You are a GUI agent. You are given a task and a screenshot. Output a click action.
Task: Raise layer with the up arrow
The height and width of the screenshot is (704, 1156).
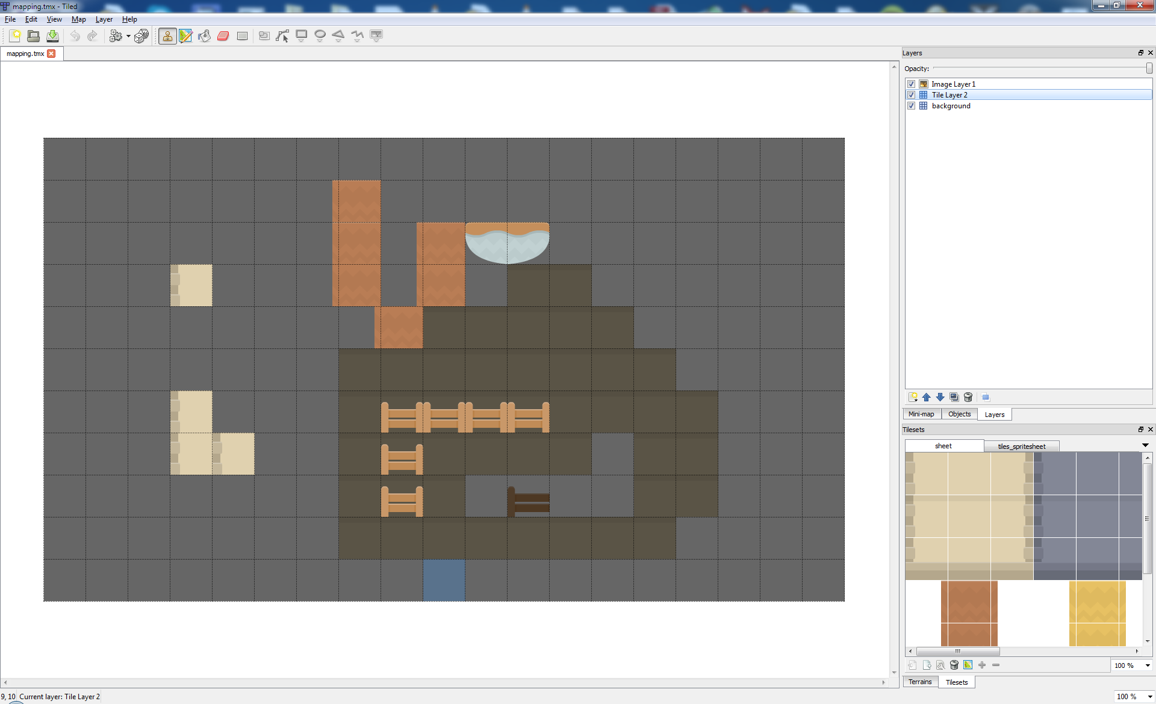[927, 397]
